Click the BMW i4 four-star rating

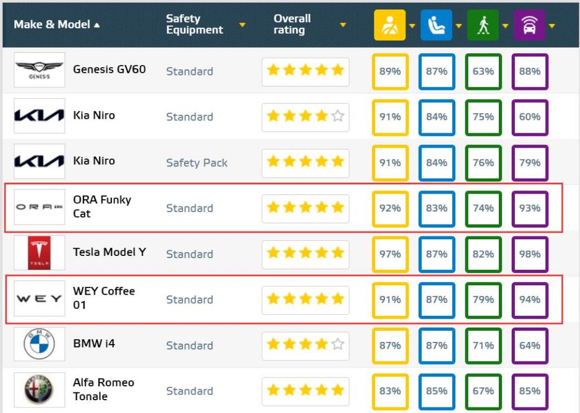click(x=305, y=345)
